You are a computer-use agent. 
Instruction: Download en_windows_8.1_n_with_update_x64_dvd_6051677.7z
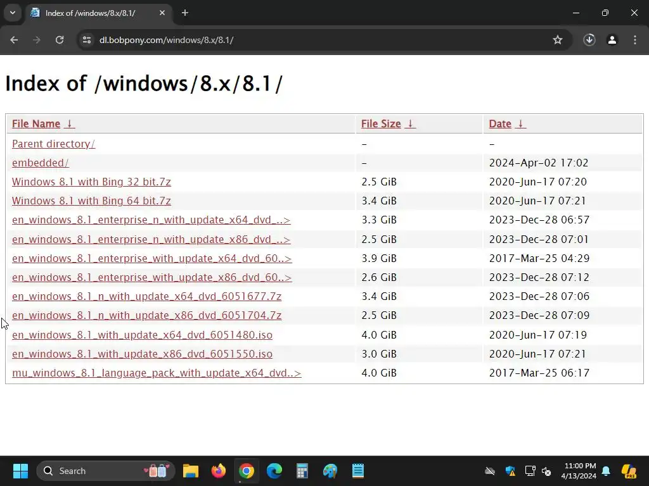click(146, 296)
